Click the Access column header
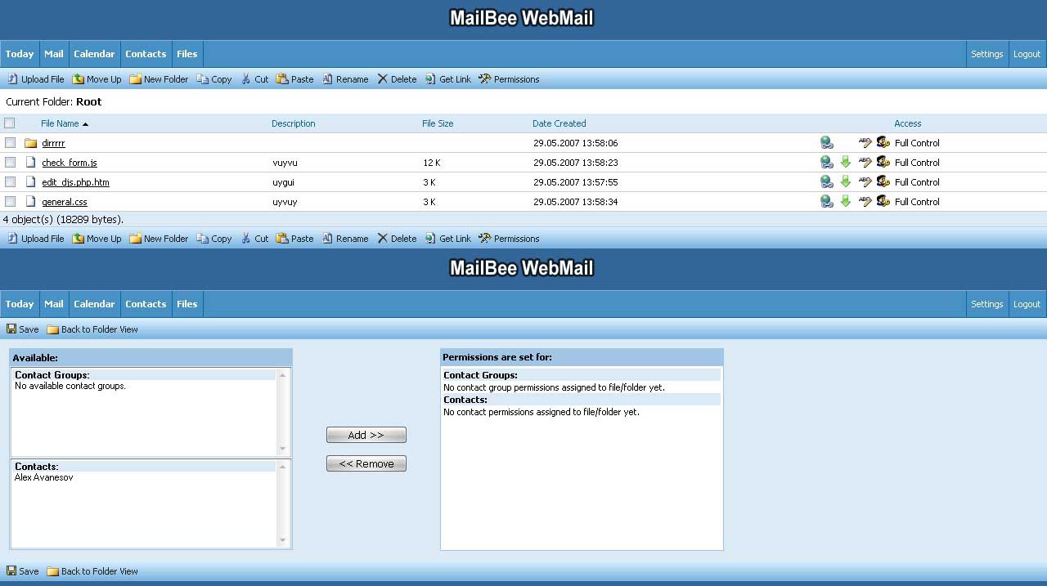The image size is (1047, 586). 907,123
